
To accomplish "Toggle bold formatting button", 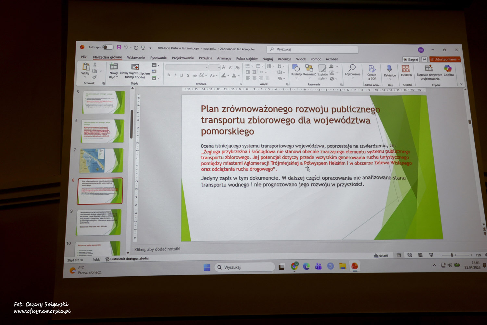I will (169, 75).
